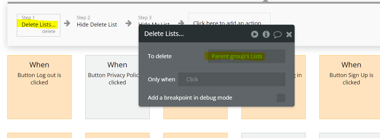
Task: Open the comment bubble icon in popup
Action: 278,34
